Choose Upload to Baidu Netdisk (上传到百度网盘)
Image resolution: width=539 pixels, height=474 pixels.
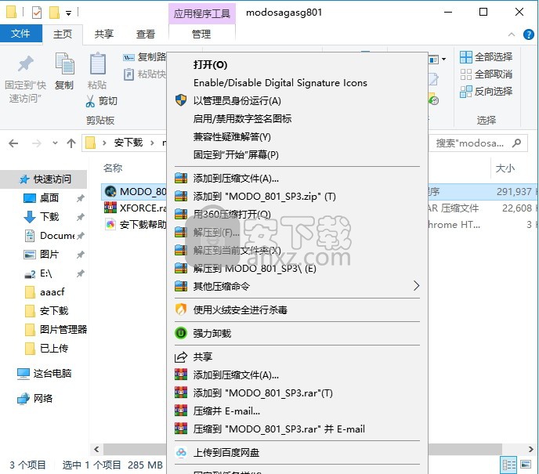(298, 452)
